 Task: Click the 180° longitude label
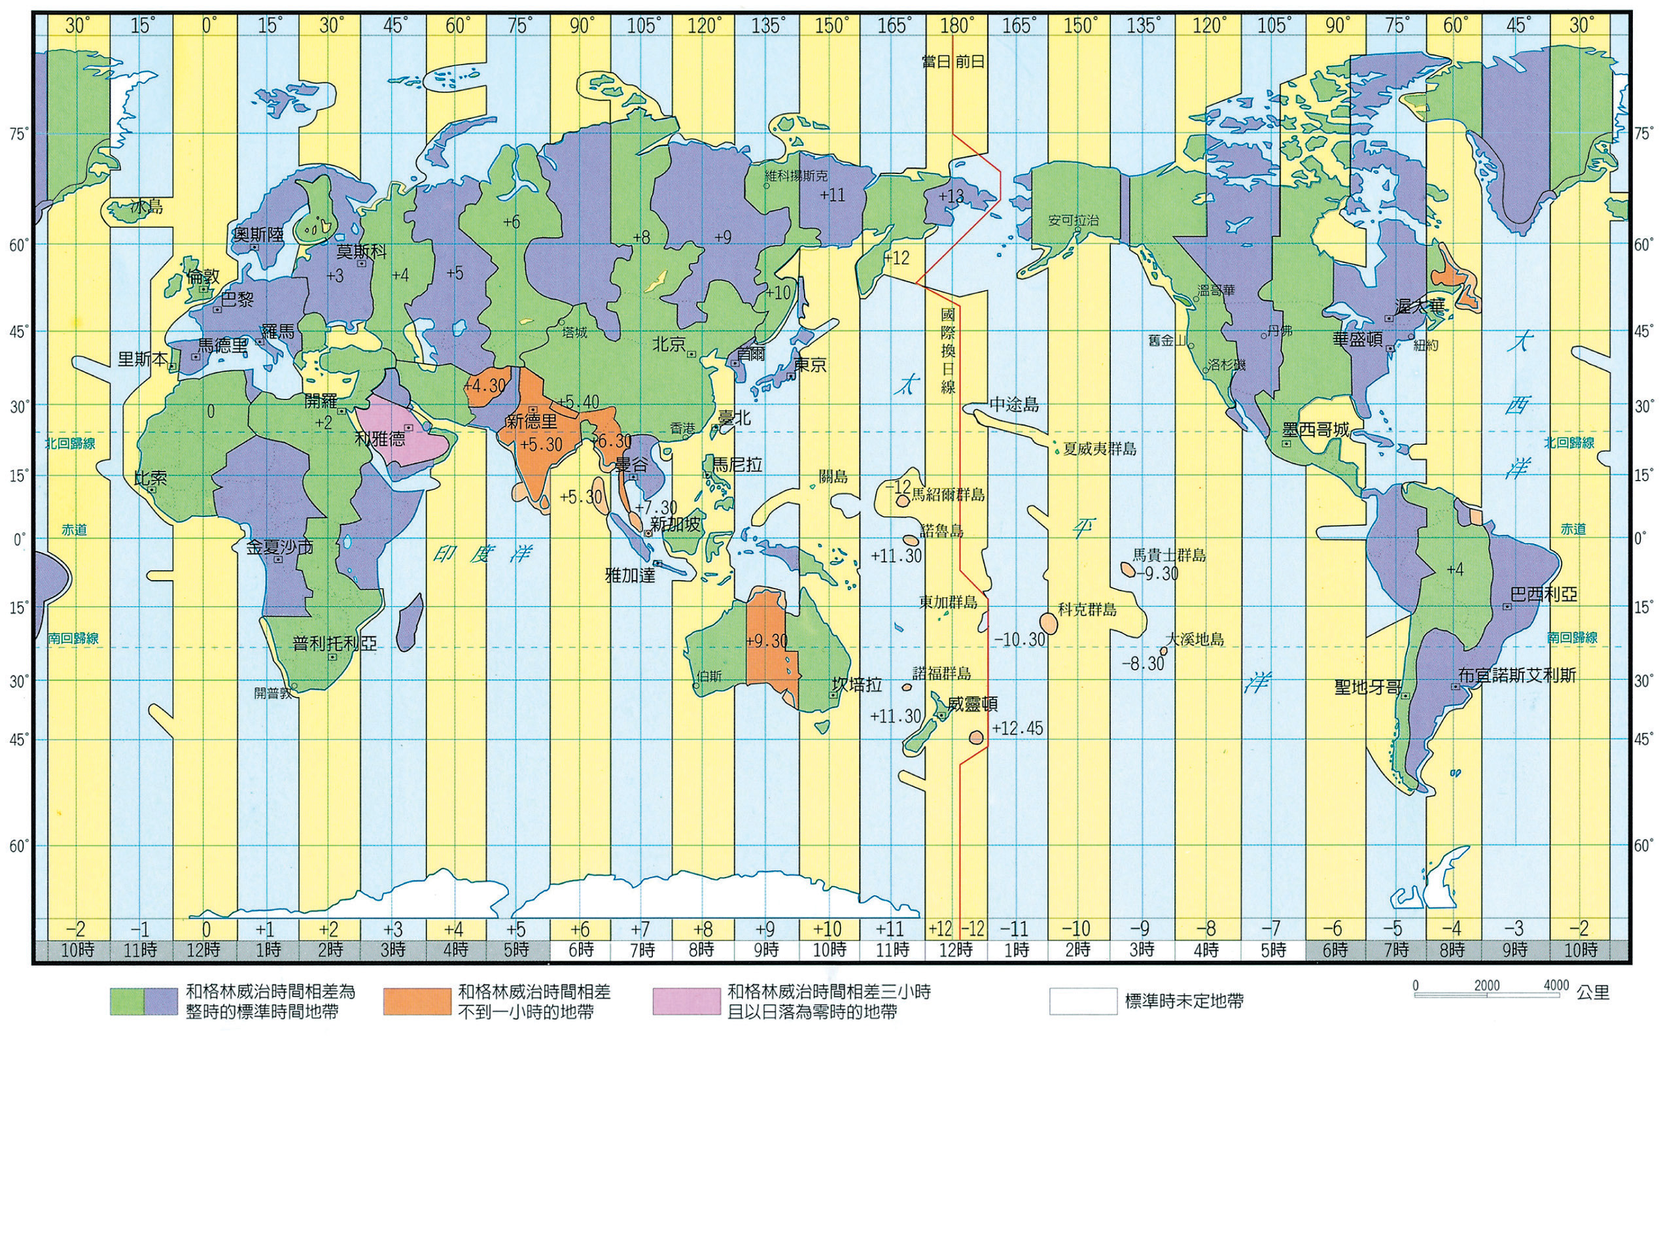point(956,26)
